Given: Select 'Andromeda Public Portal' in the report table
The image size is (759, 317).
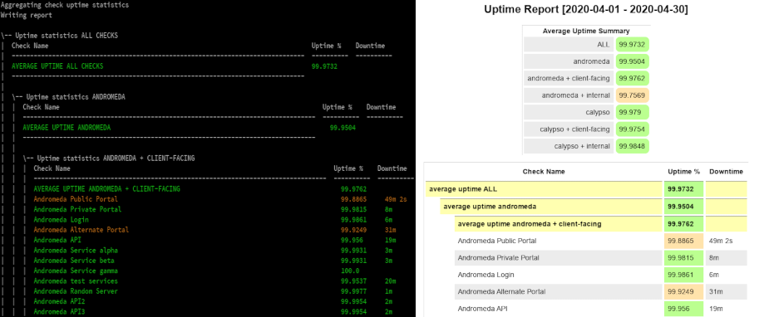Looking at the screenshot, I should pos(497,241).
